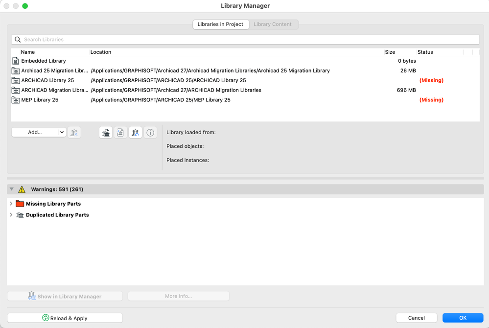The width and height of the screenshot is (489, 328).
Task: Collapse the Warnings section triangle
Action: pyautogui.click(x=12, y=189)
